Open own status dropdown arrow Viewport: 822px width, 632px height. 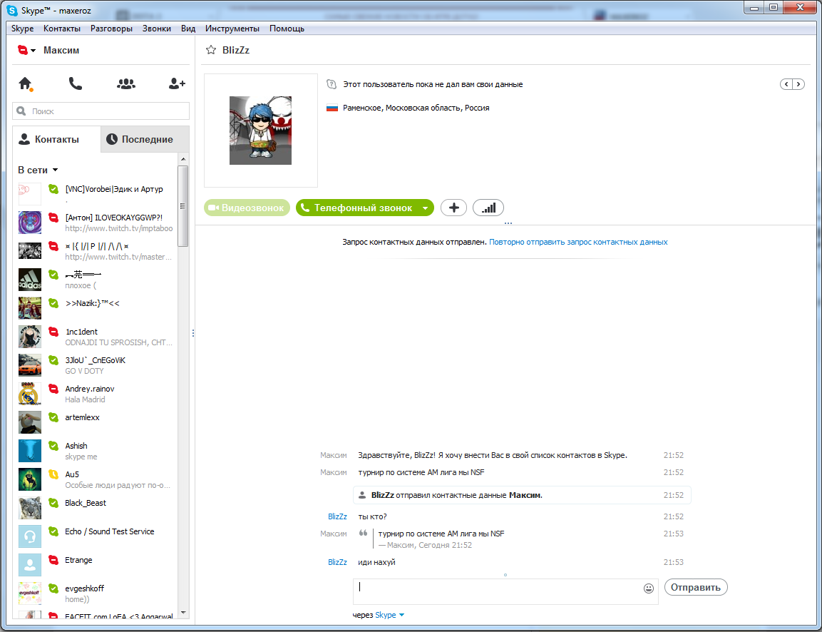point(33,51)
